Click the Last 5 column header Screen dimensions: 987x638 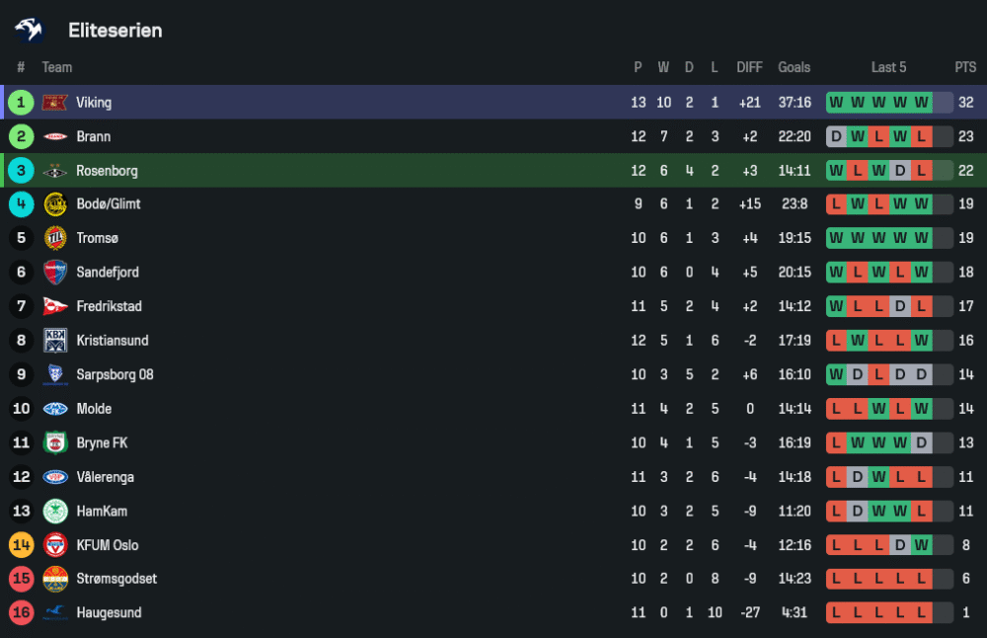[888, 67]
